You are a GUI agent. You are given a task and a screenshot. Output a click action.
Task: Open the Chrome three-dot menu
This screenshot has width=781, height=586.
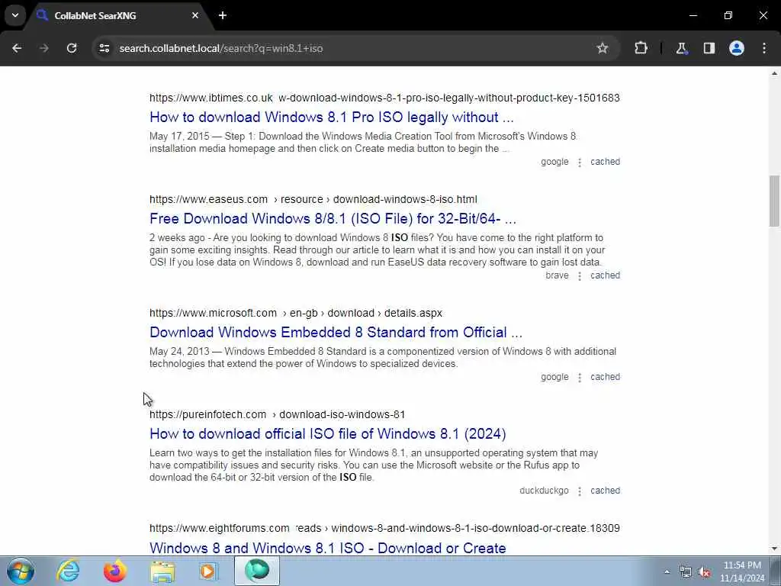point(764,48)
